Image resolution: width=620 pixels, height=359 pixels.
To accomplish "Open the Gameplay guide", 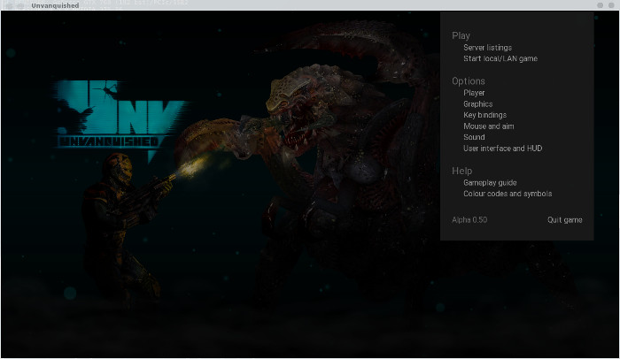I will click(490, 183).
